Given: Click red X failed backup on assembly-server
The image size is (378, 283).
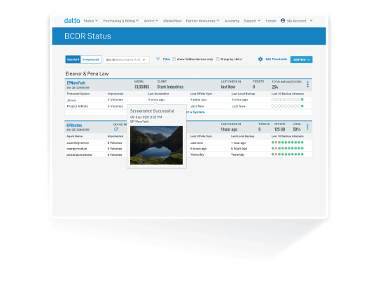Looking at the screenshot, I should coord(276,143).
